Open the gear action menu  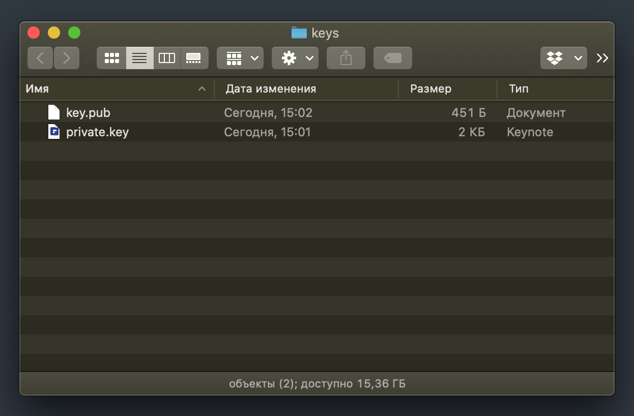295,58
